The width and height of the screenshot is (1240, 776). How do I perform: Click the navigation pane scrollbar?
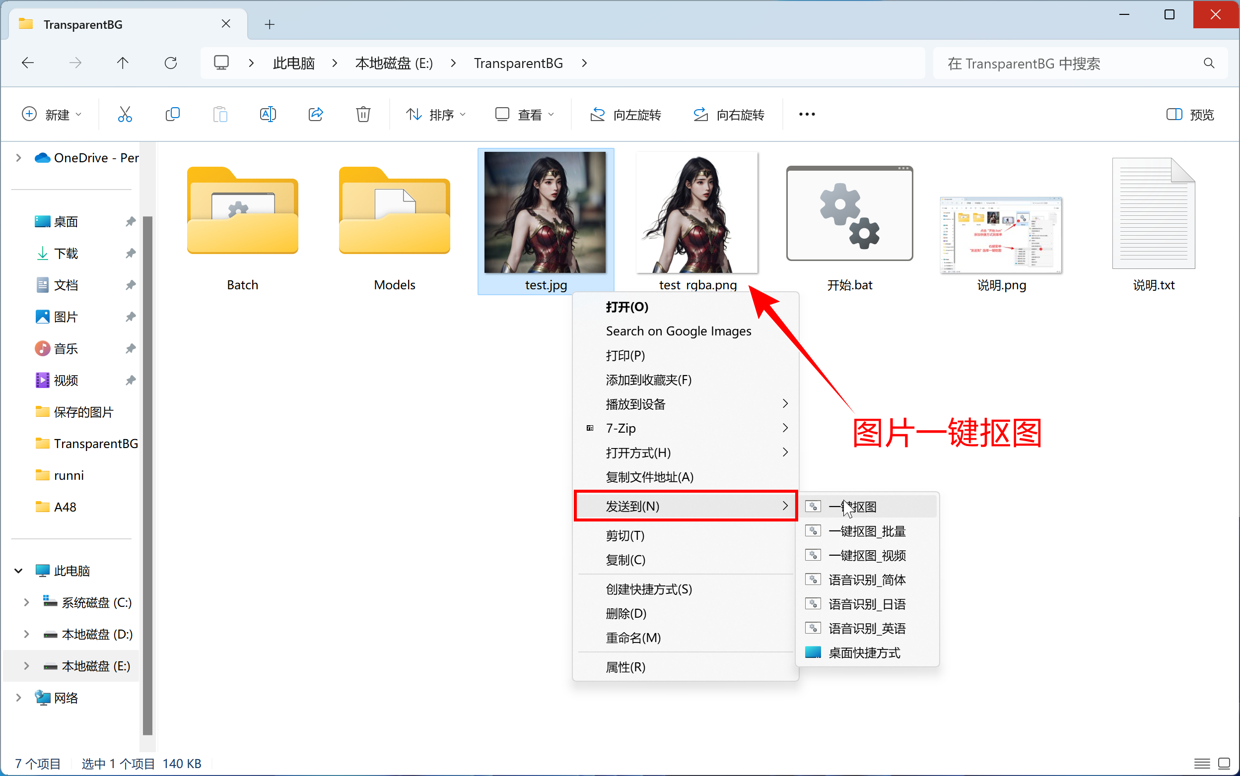147,475
